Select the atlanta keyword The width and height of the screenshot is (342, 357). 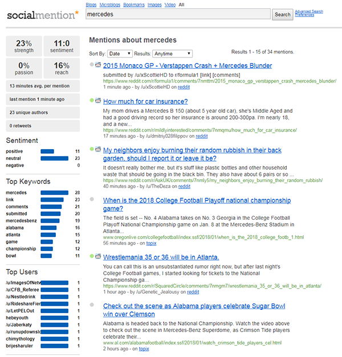tap(13, 235)
